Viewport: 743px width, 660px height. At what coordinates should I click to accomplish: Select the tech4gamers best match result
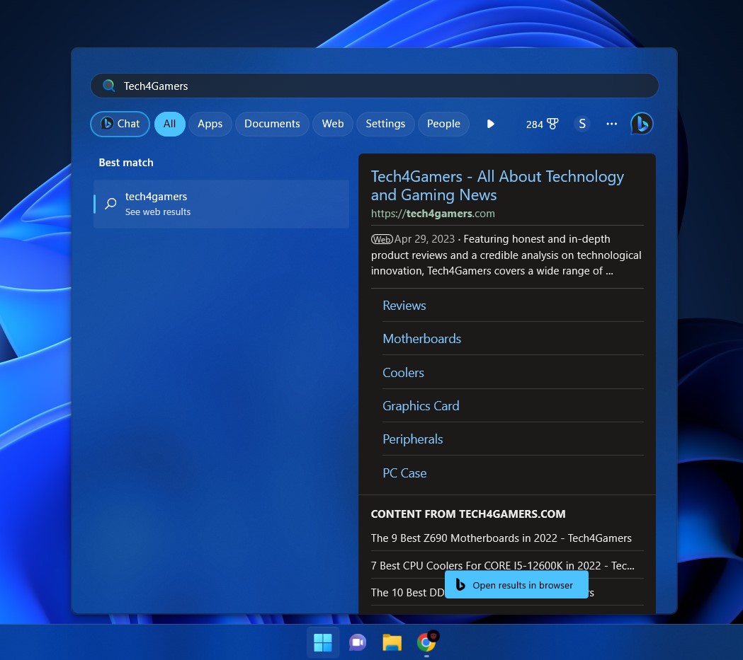[221, 204]
